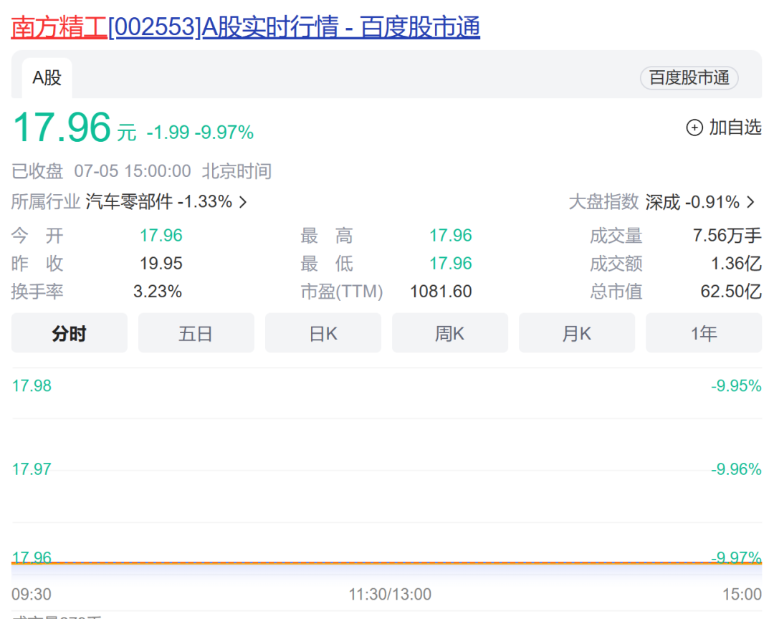The image size is (774, 619).
Task: Open the 南方精工[002553] stock title link
Action: point(245,27)
